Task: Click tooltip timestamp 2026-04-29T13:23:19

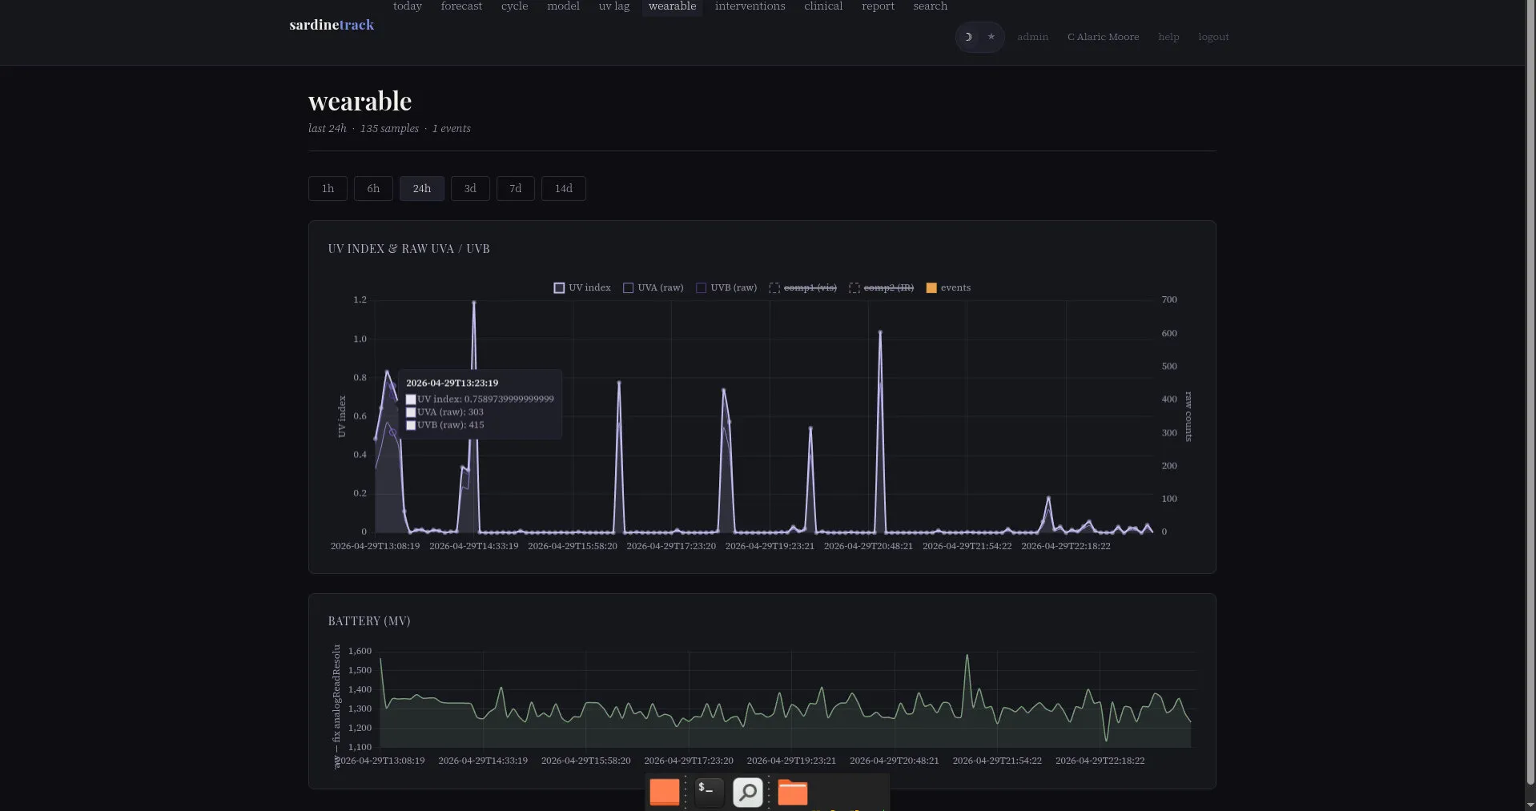Action: point(452,383)
